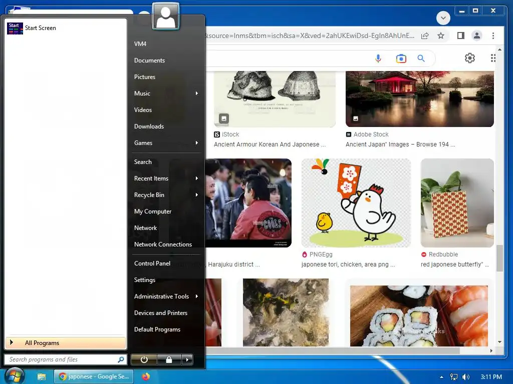The height and width of the screenshot is (384, 513).
Task: Click the 3:11 PM clock
Action: point(491,377)
